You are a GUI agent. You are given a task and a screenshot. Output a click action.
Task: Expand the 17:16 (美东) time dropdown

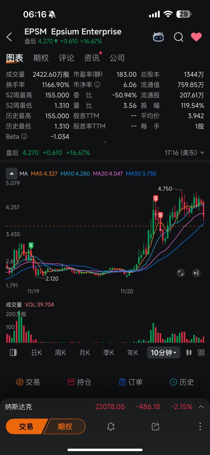click(x=185, y=153)
